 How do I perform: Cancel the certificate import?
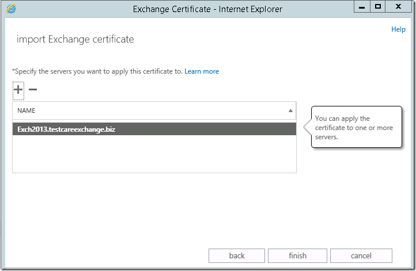click(361, 255)
